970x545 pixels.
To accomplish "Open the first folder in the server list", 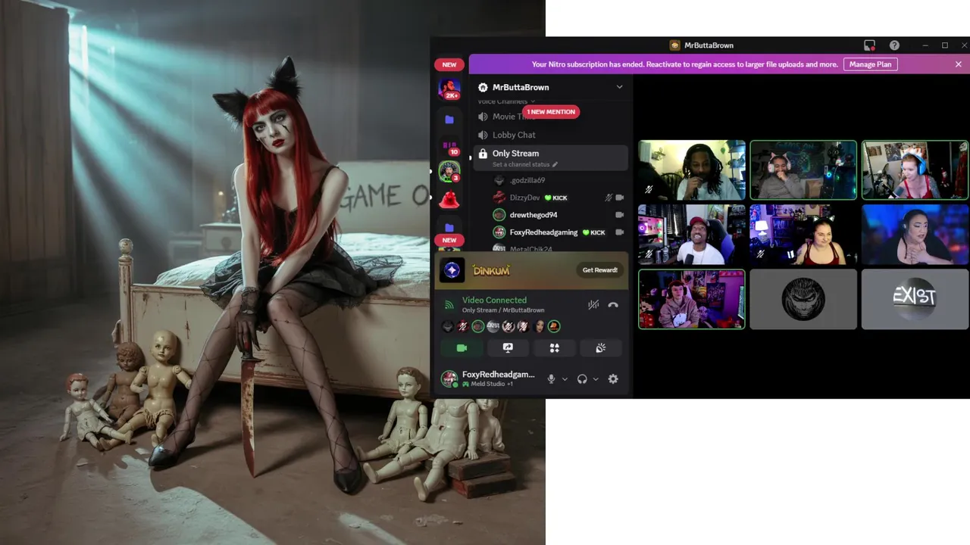I will click(449, 120).
